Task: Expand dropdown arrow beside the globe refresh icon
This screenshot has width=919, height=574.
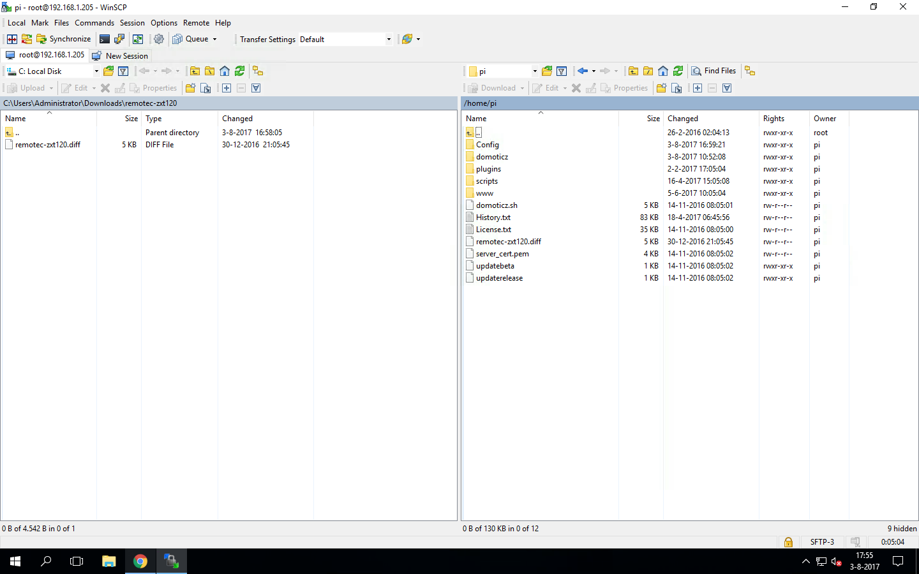Action: [418, 39]
